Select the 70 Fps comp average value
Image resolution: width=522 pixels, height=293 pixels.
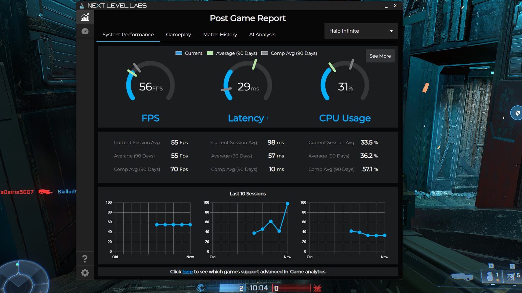pyautogui.click(x=179, y=169)
